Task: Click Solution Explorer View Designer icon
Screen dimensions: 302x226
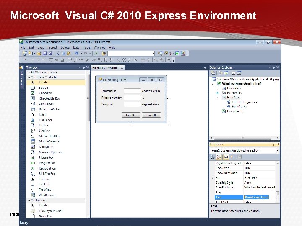Action: [x=239, y=73]
